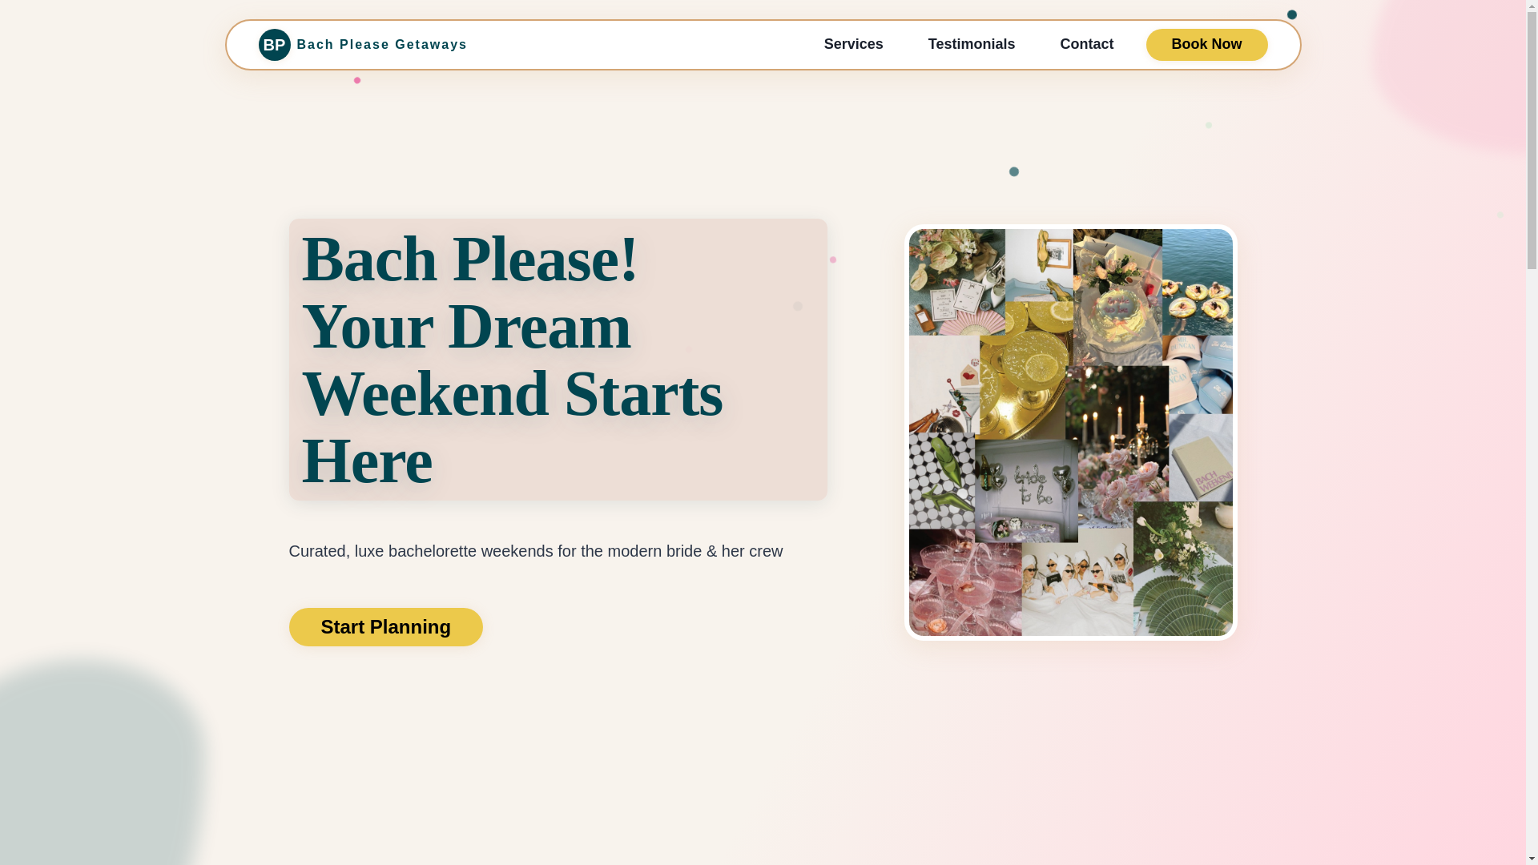The image size is (1538, 865).
Task: Click the Bach Weekend book photo
Action: point(1200,457)
